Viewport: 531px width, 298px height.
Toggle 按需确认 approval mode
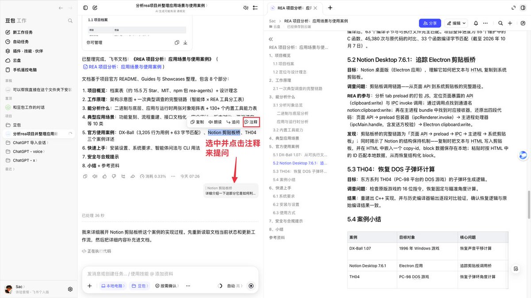(x=166, y=286)
